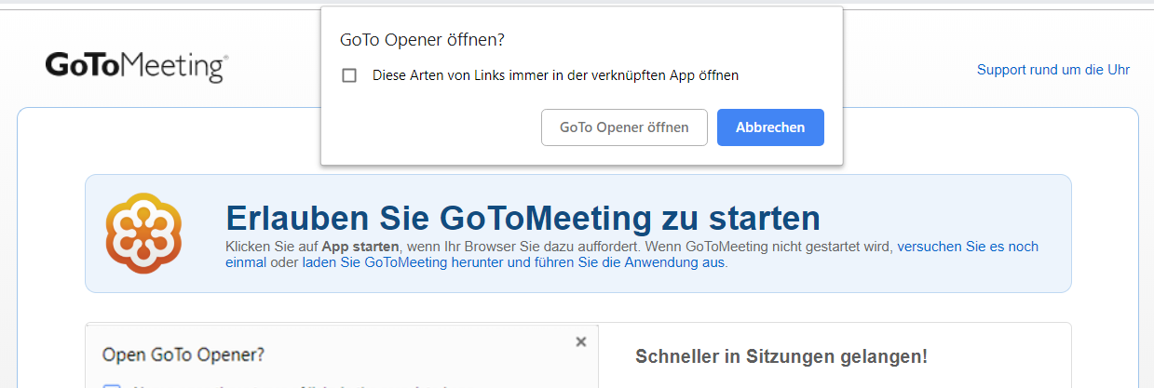Viewport: 1154px width, 388px height.
Task: Follow the 'versuchen Sie es noch einmal' link
Action: point(967,247)
